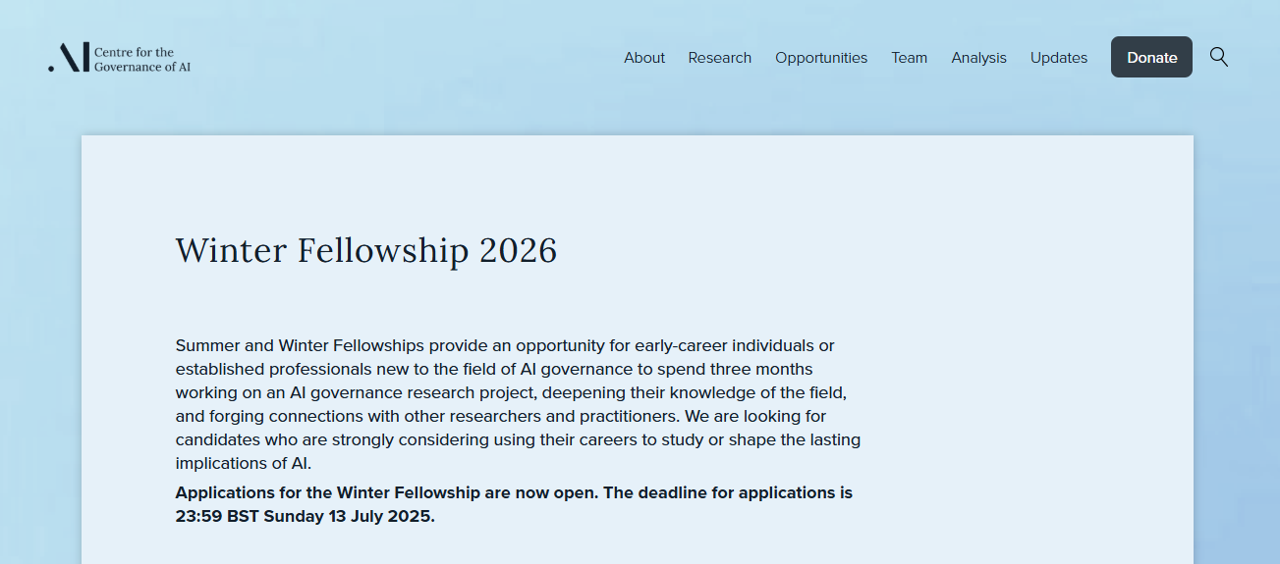Click the opening words "Summer and Winter Fellowships"
Viewport: 1280px width, 564px height.
coord(300,345)
